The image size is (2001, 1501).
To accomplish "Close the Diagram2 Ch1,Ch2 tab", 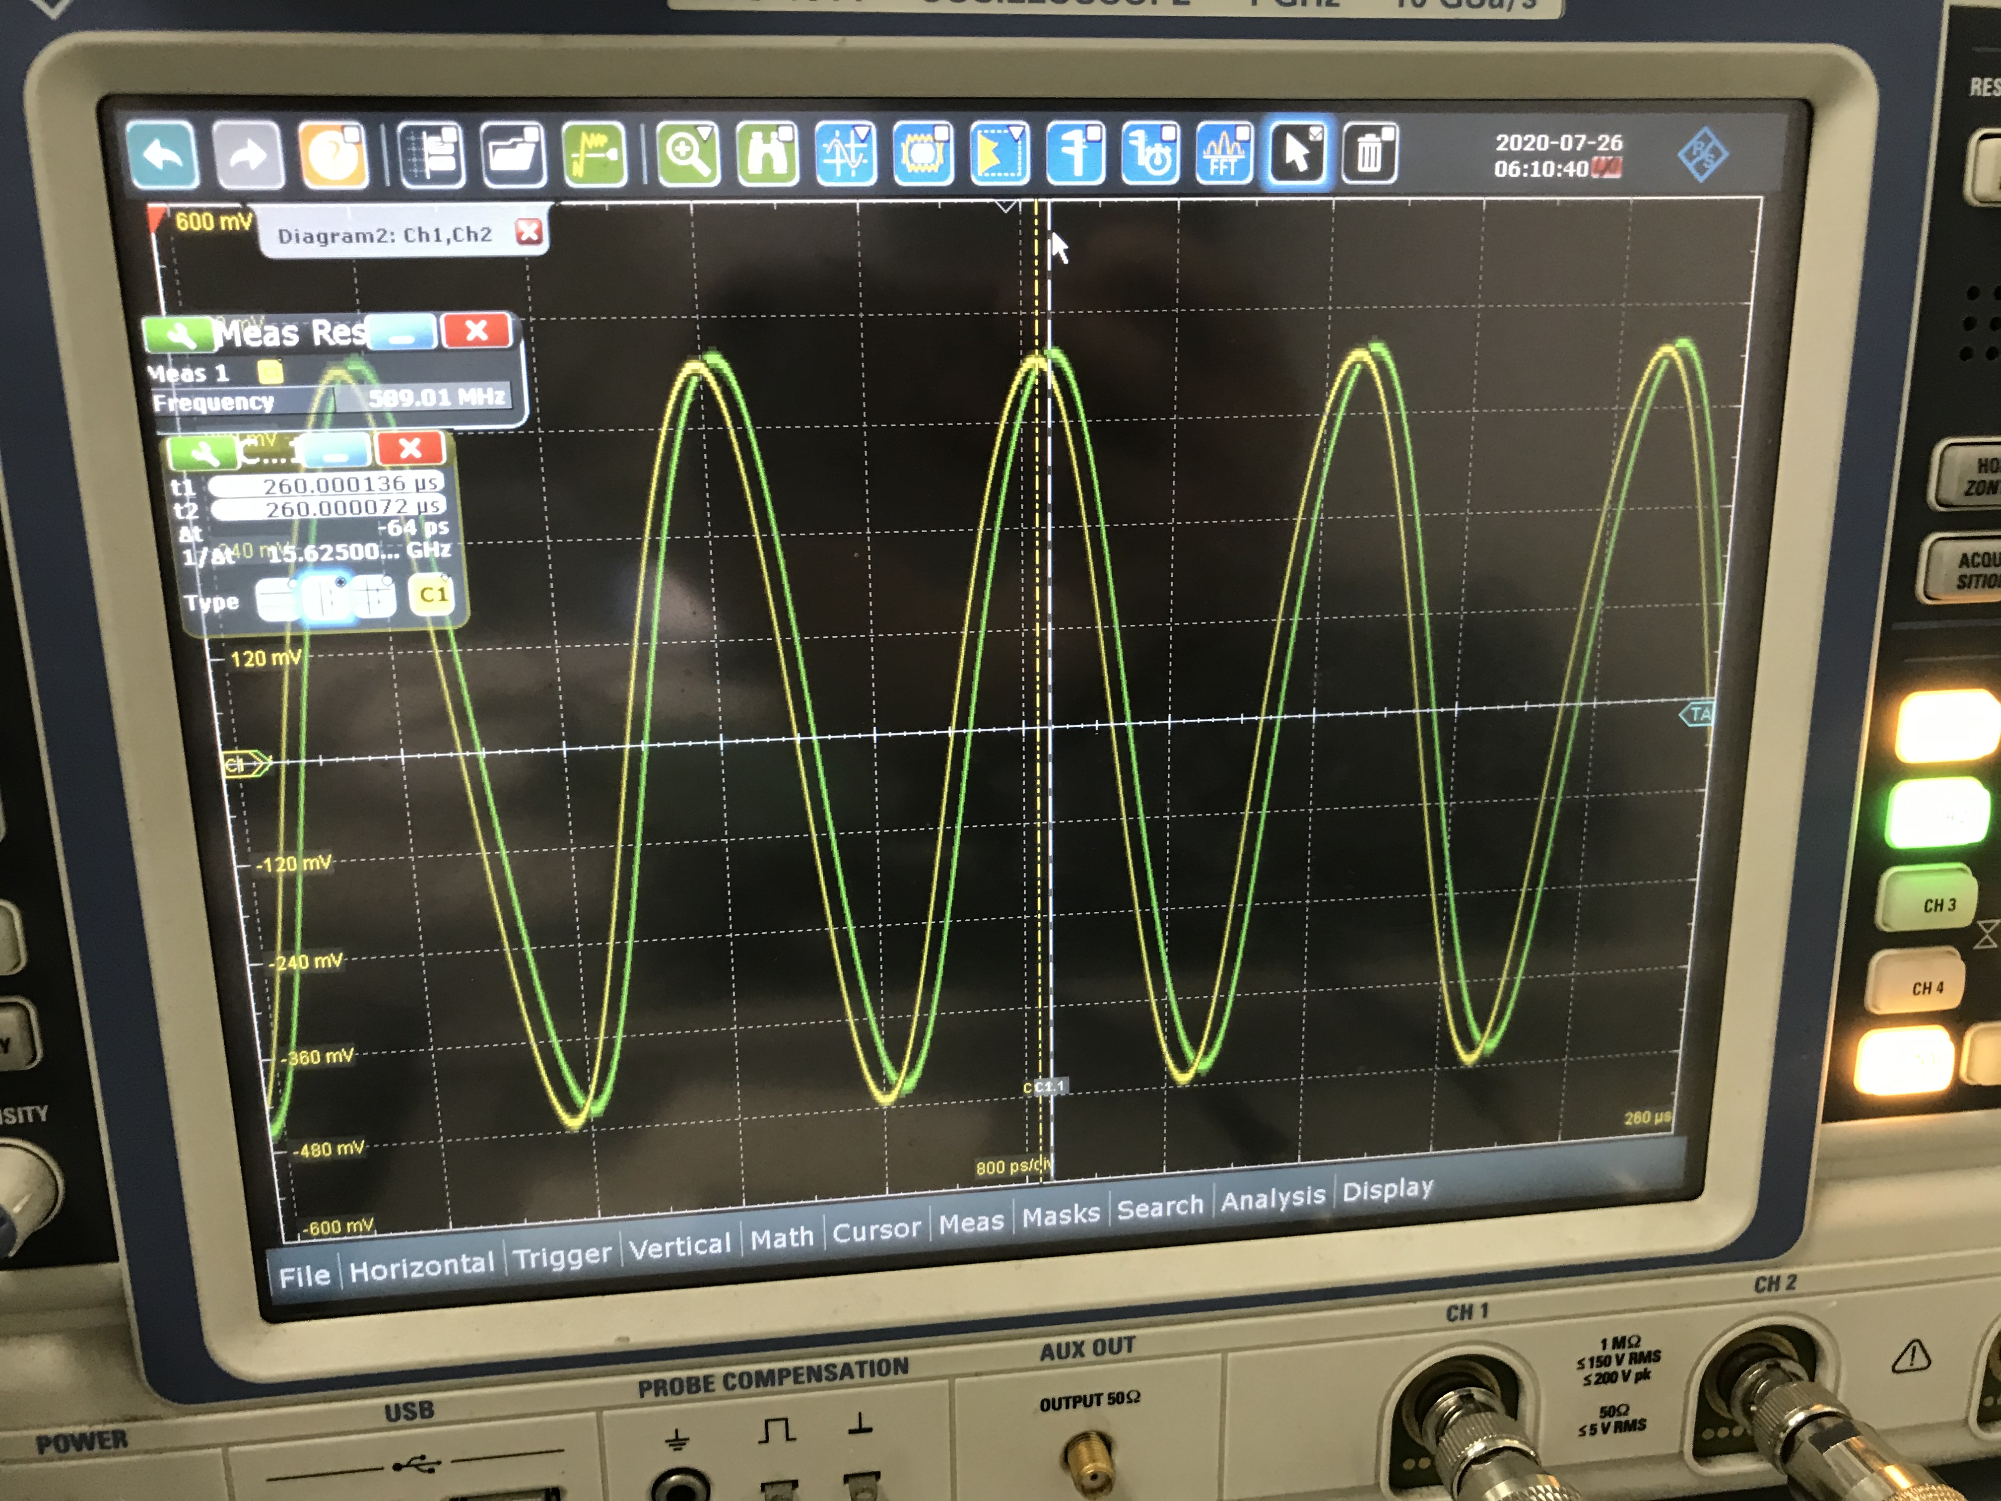I will [x=529, y=232].
